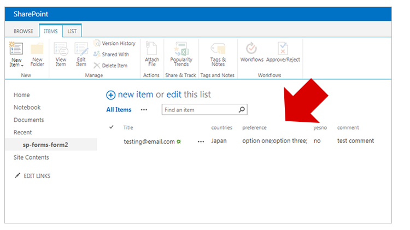410x230 pixels.
Task: Sort by the preference column header
Action: click(x=254, y=127)
